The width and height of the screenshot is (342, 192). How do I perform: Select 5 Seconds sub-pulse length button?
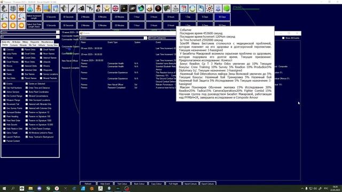click(51, 25)
